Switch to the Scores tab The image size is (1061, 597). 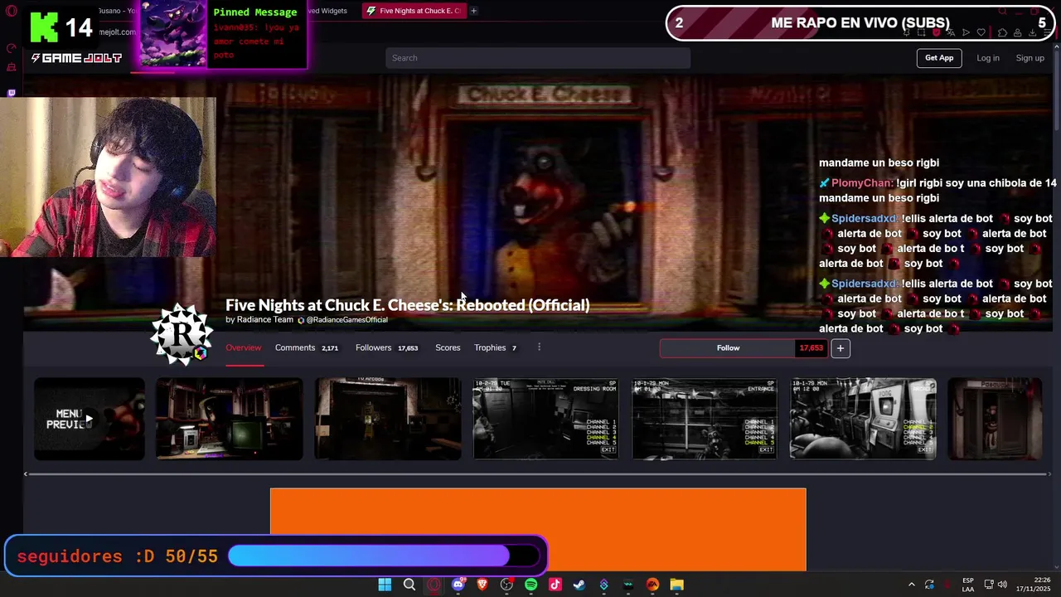coord(448,347)
